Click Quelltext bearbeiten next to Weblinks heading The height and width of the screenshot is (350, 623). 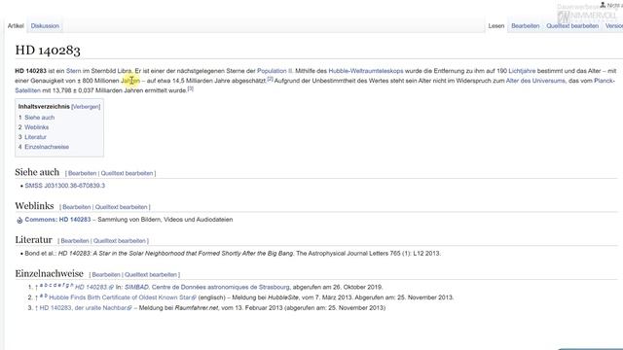click(x=121, y=207)
